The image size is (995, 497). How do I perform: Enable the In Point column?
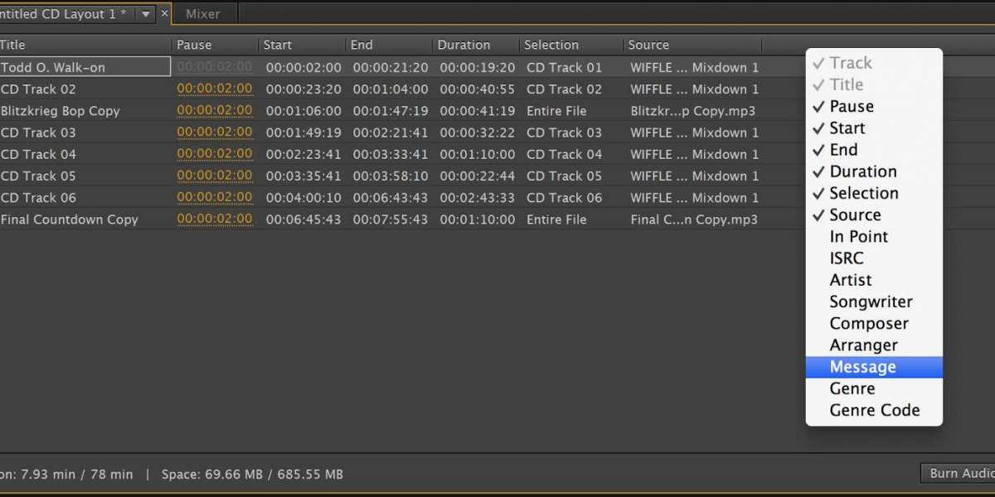tap(858, 237)
